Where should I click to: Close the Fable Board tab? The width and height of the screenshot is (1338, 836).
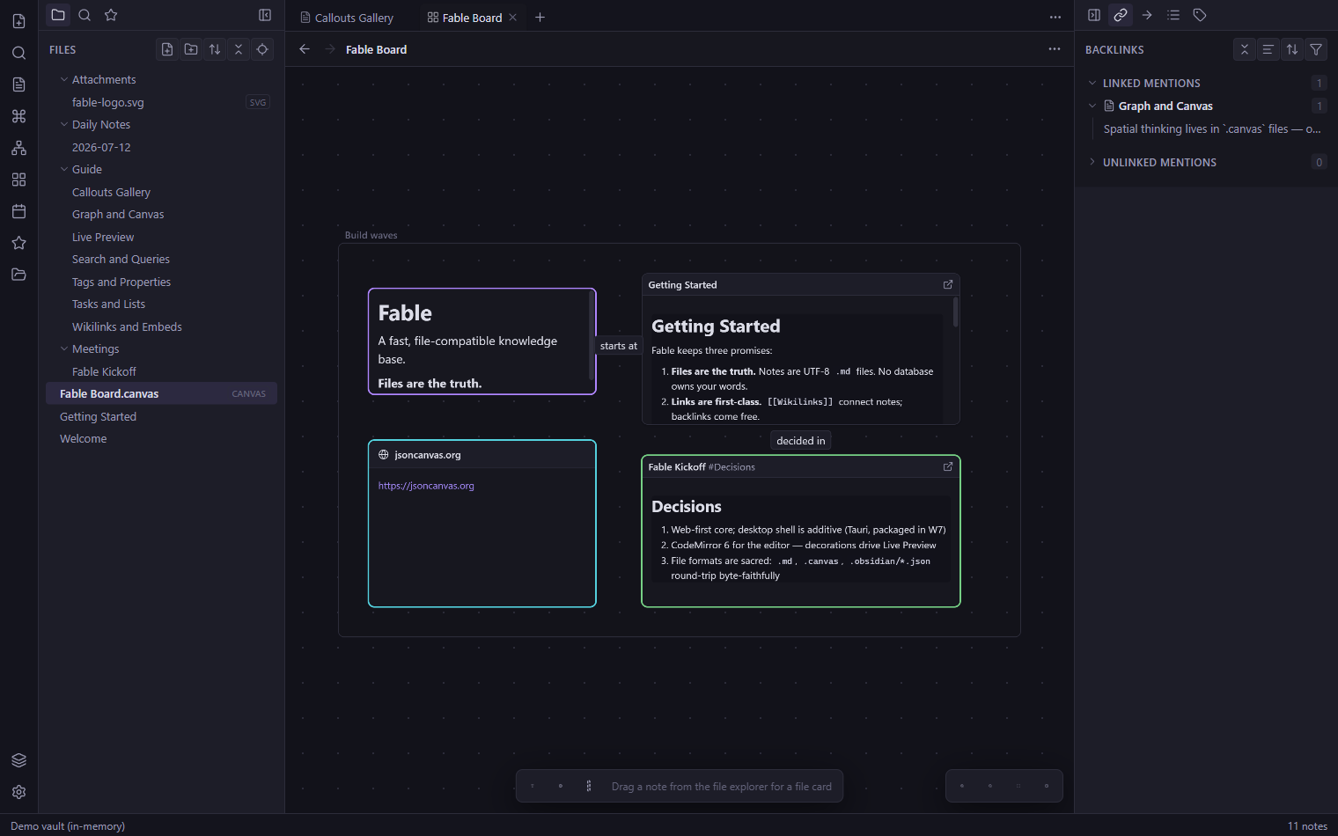pyautogui.click(x=513, y=18)
